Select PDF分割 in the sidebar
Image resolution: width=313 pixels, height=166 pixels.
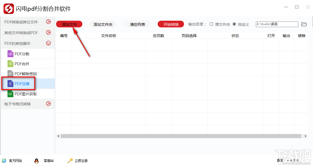pyautogui.click(x=28, y=54)
